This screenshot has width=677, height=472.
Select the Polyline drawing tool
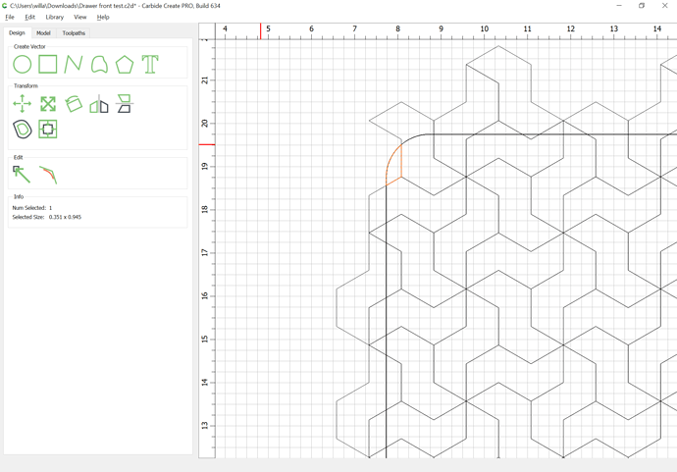pos(74,65)
